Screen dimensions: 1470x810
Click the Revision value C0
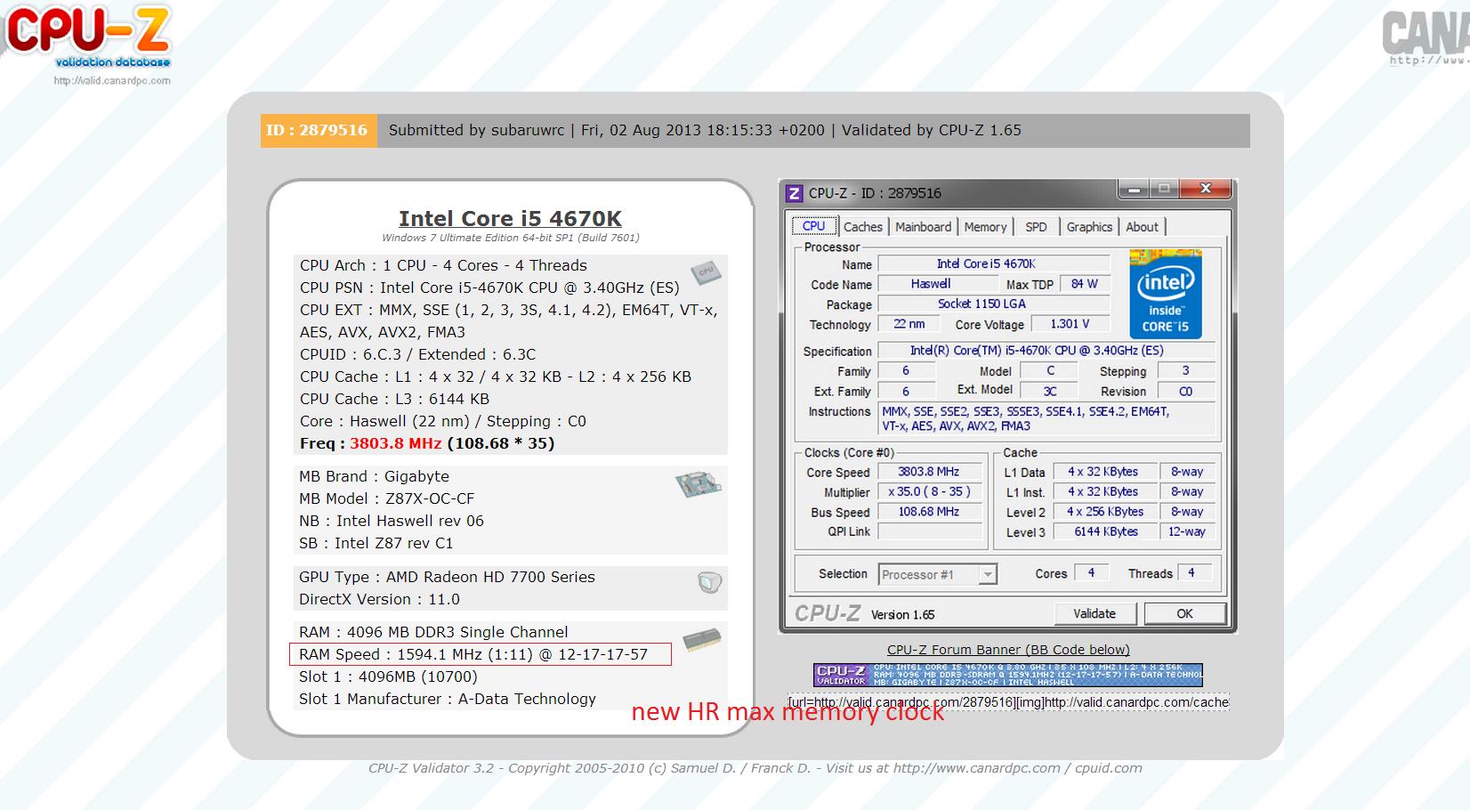[x=1186, y=391]
